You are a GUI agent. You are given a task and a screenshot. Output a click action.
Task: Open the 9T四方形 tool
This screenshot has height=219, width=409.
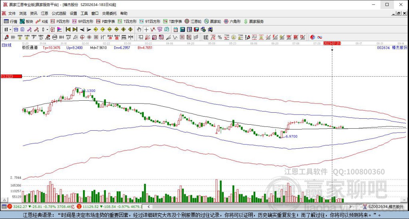(150, 22)
